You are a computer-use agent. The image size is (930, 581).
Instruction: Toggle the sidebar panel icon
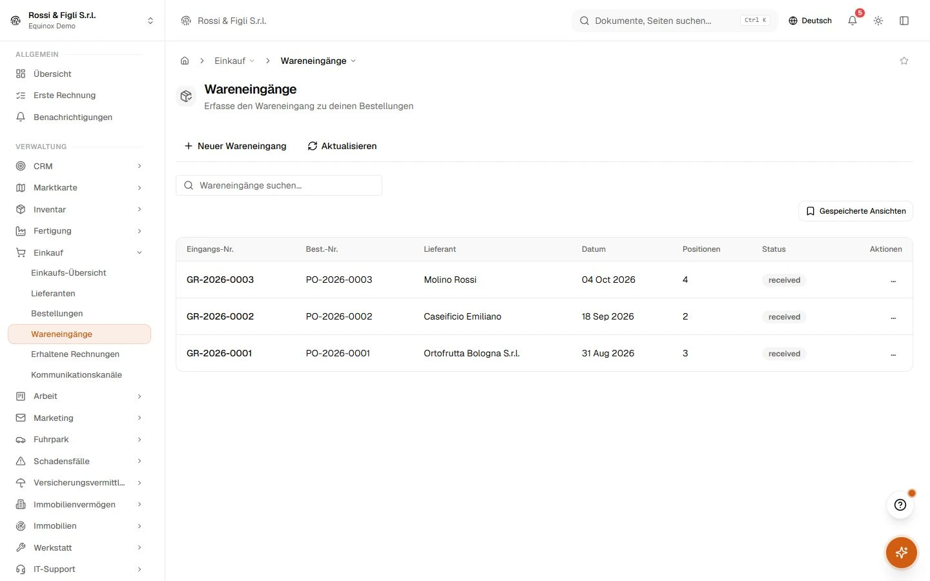click(x=904, y=21)
